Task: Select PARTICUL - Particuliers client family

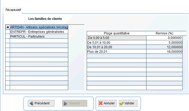Action: click(x=39, y=37)
